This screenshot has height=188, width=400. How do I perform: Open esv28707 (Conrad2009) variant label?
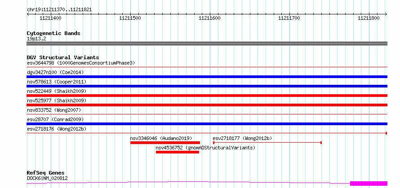[x=55, y=119]
